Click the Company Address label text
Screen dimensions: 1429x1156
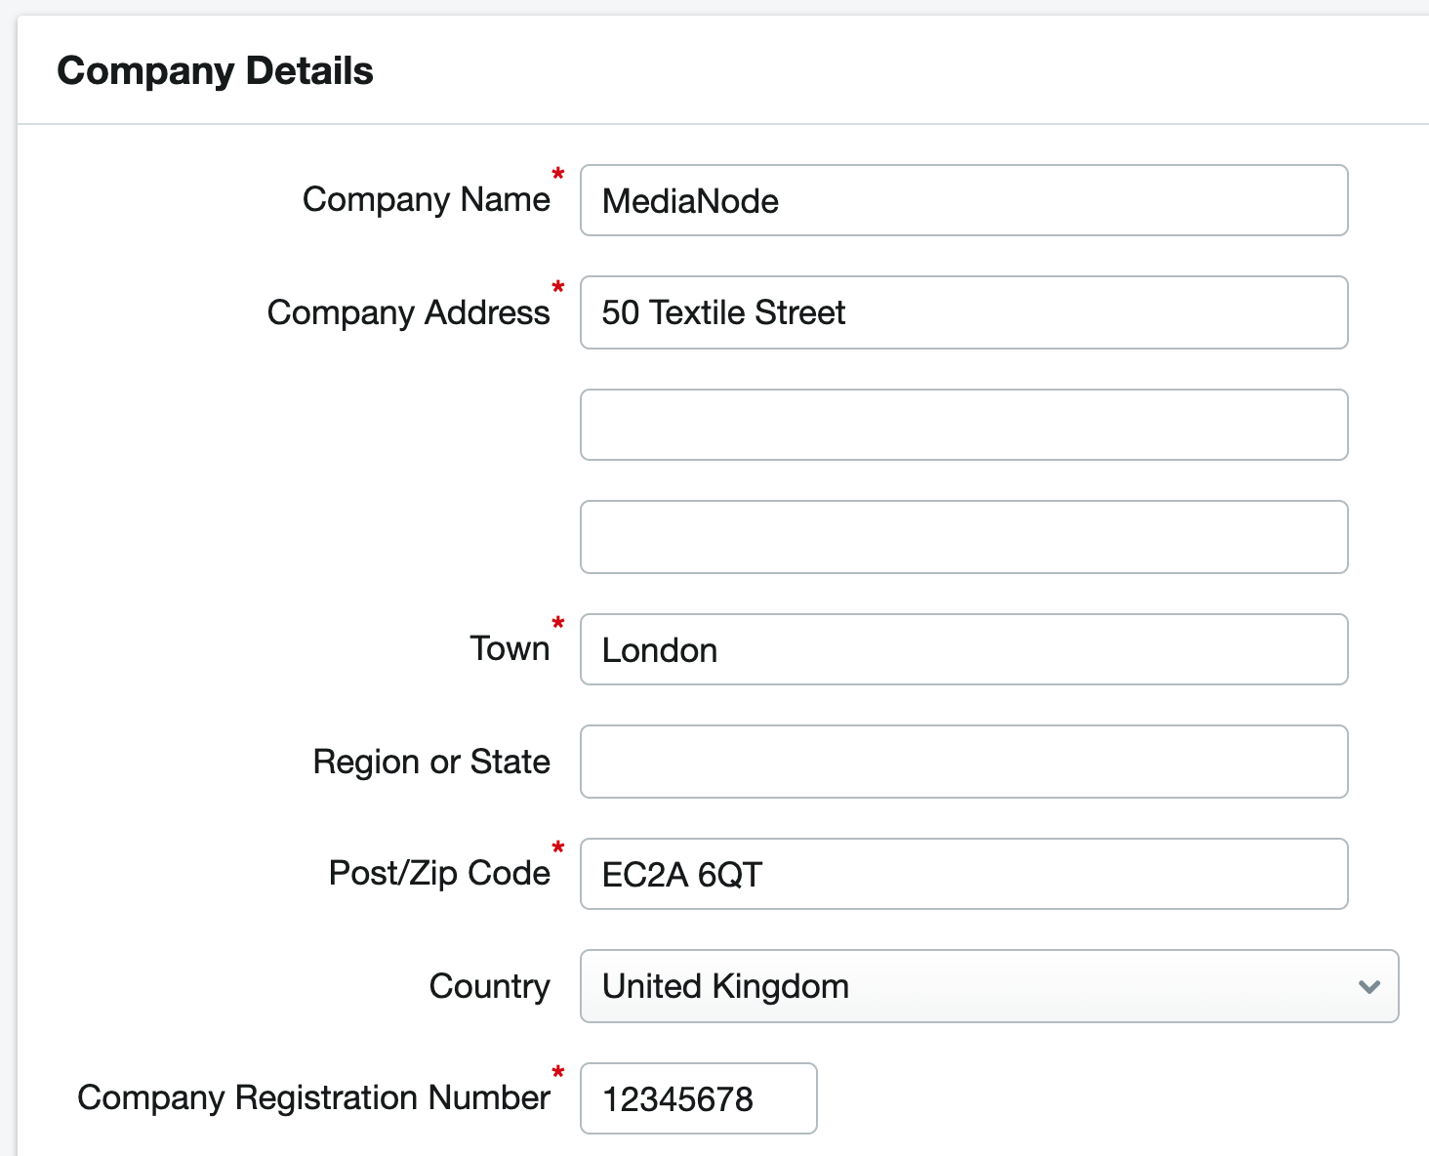coord(408,312)
